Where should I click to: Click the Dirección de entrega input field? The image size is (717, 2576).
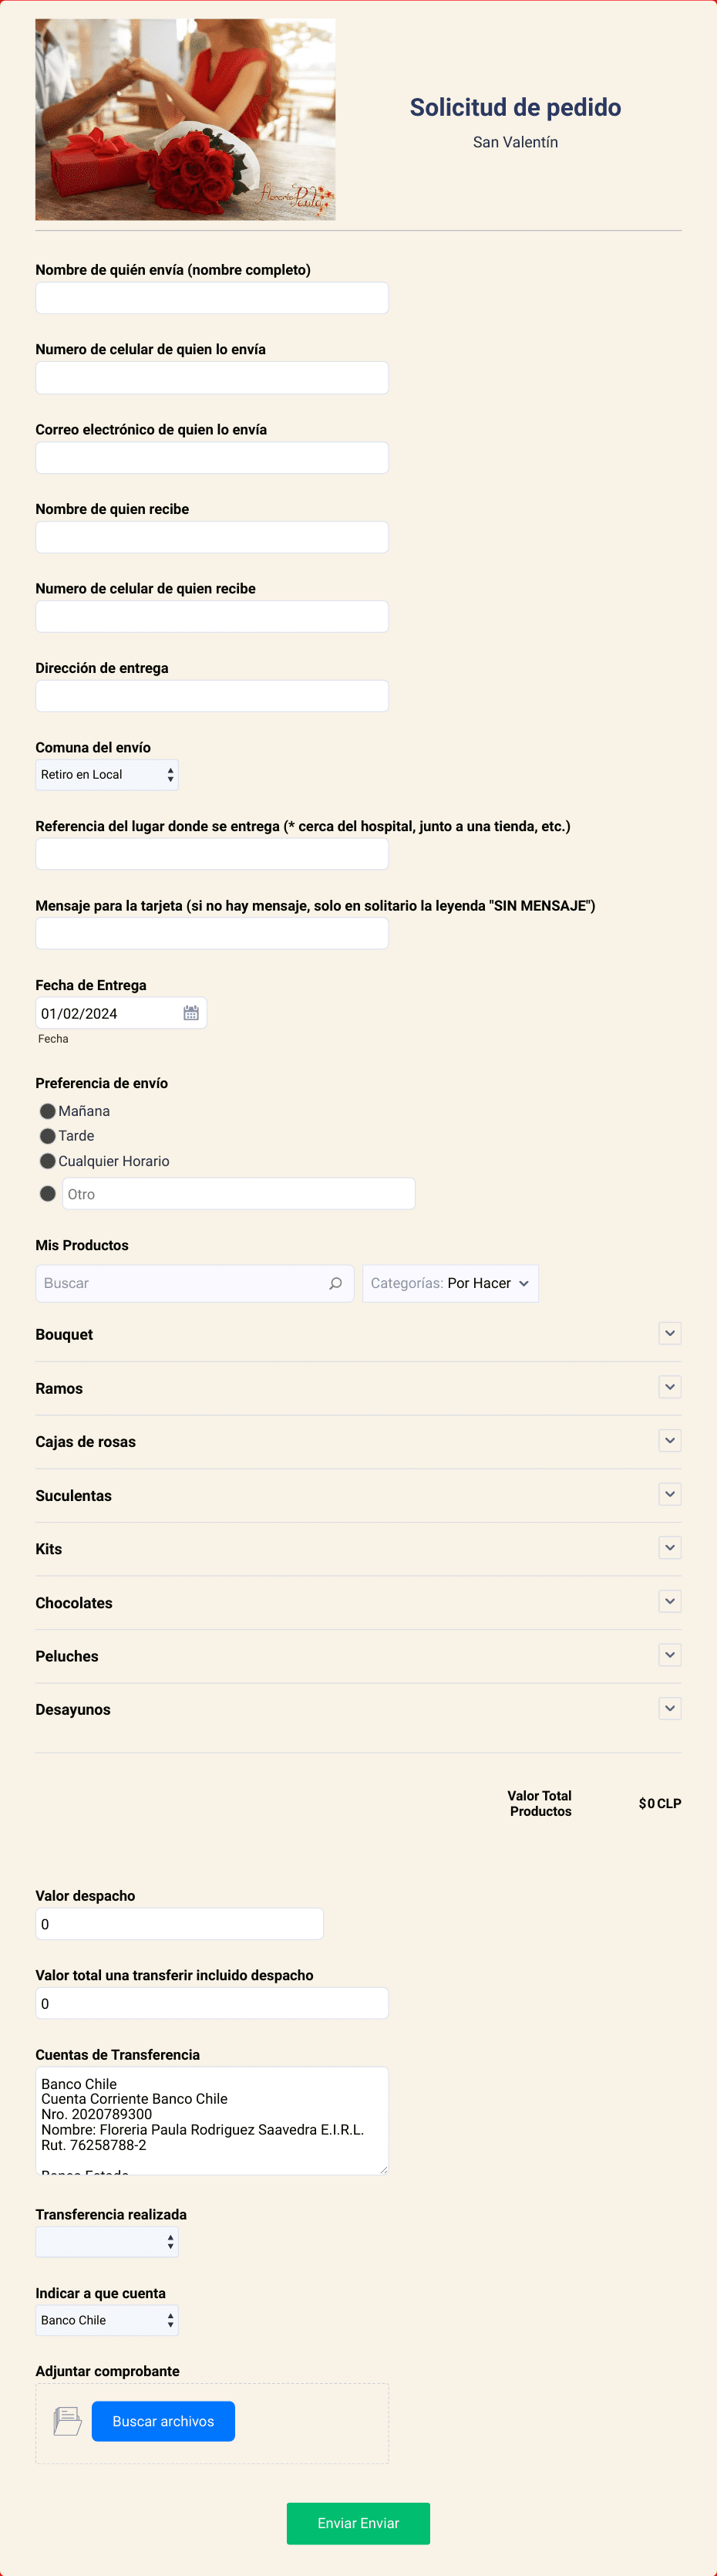pyautogui.click(x=212, y=696)
